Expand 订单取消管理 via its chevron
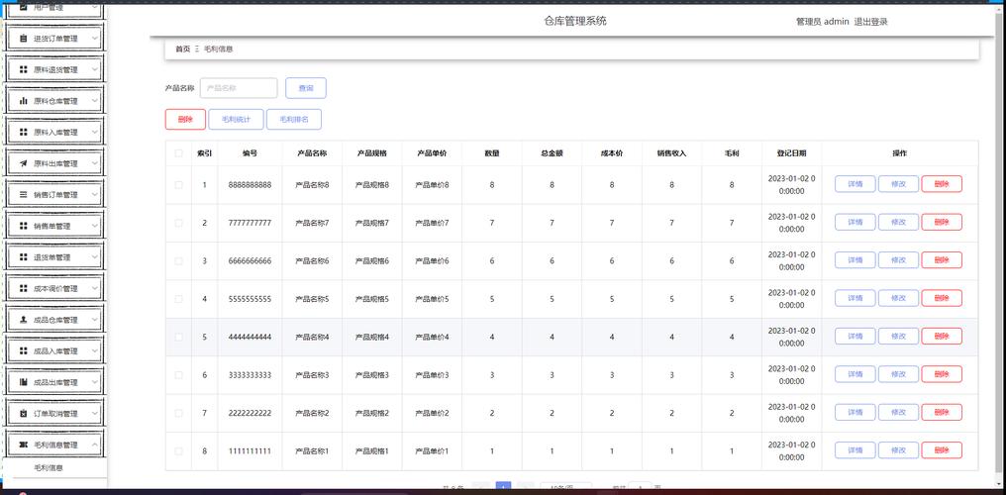The image size is (1006, 495). [95, 414]
